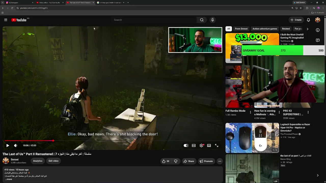
Task: Start voice search with the microphone
Action: pos(212,20)
